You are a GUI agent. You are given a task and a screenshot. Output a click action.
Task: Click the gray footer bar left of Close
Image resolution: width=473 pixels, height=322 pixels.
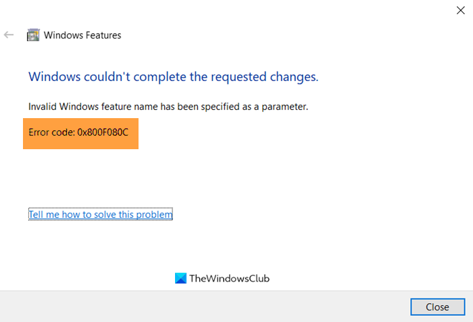[203, 306]
